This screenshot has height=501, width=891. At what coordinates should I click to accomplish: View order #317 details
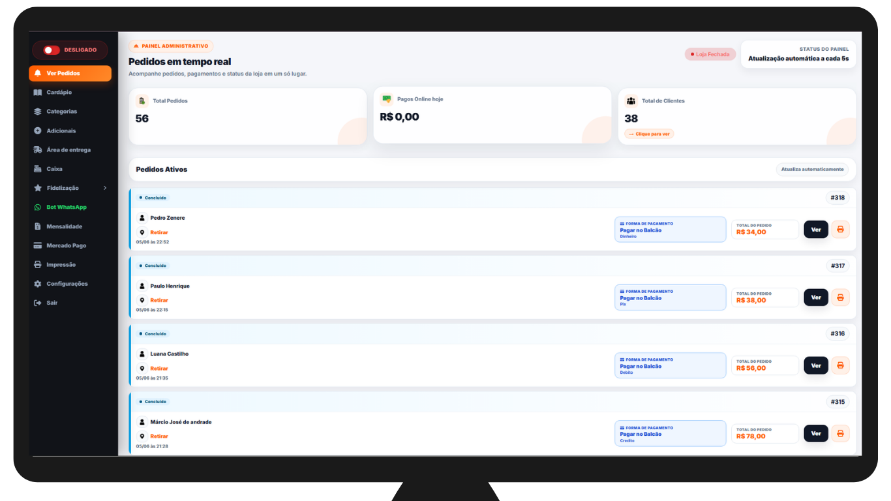(x=816, y=297)
